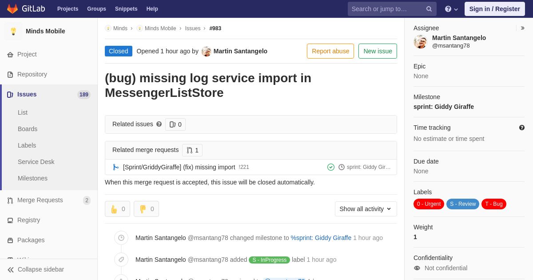Go to Minds breadcrumb link
This screenshot has width=533, height=280.
[x=120, y=28]
